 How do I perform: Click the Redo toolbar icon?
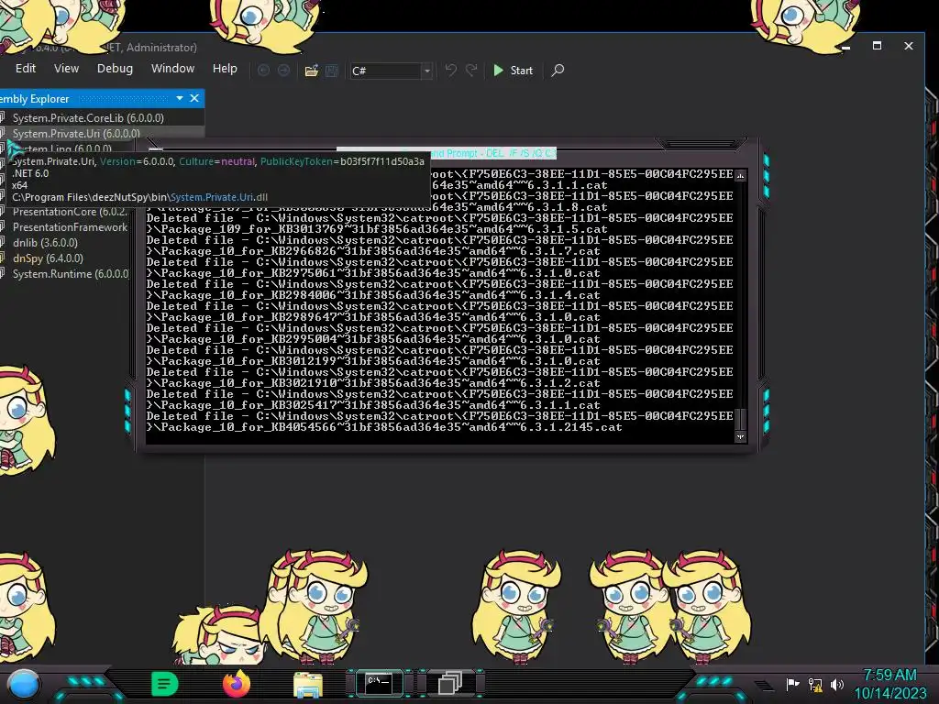[x=472, y=71]
